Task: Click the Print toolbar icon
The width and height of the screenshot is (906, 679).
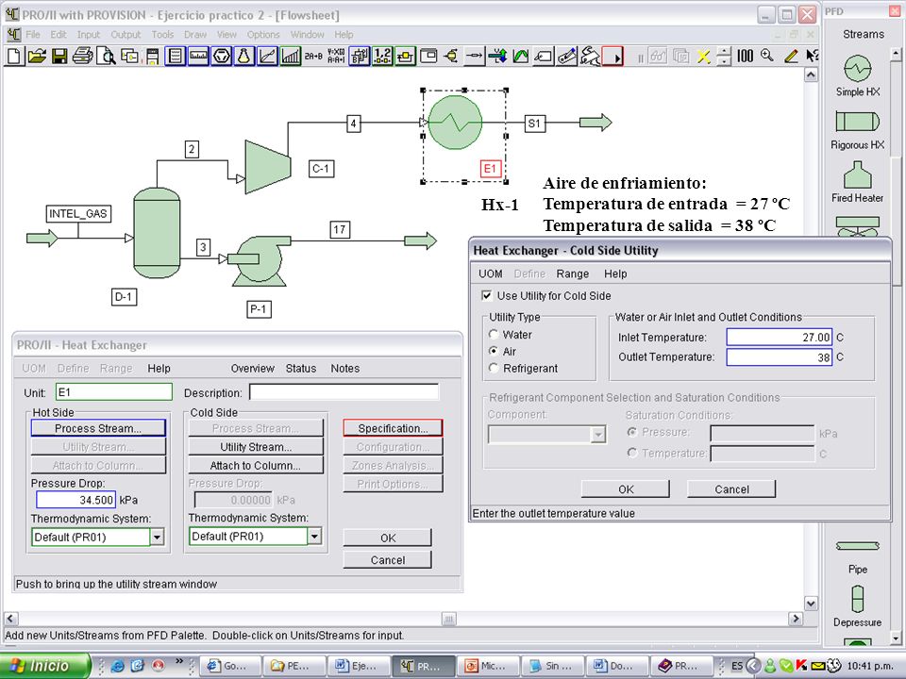Action: coord(83,56)
